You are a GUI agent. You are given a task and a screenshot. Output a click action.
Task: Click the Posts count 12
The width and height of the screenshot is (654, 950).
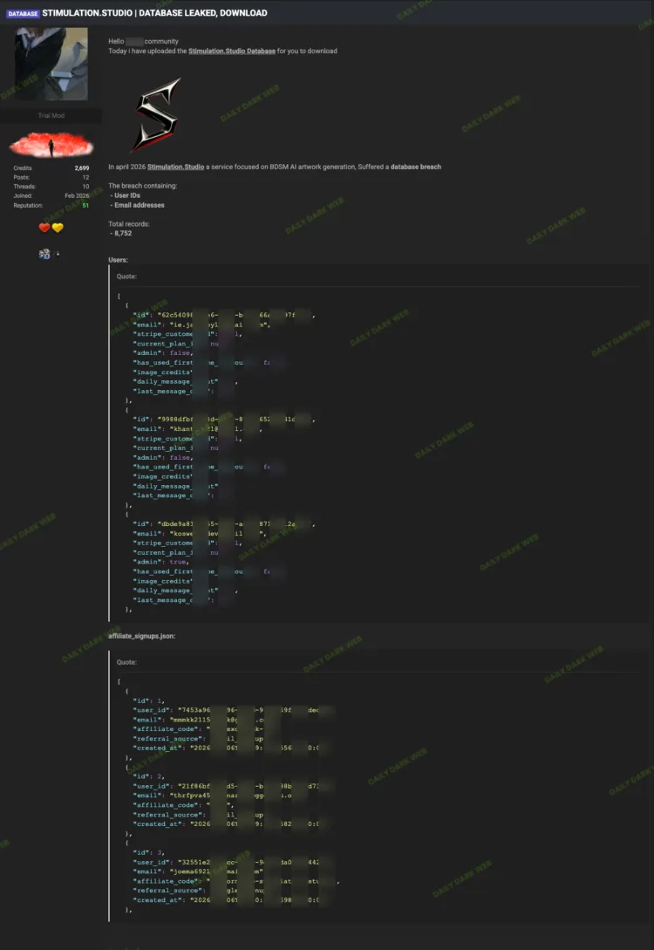point(86,177)
